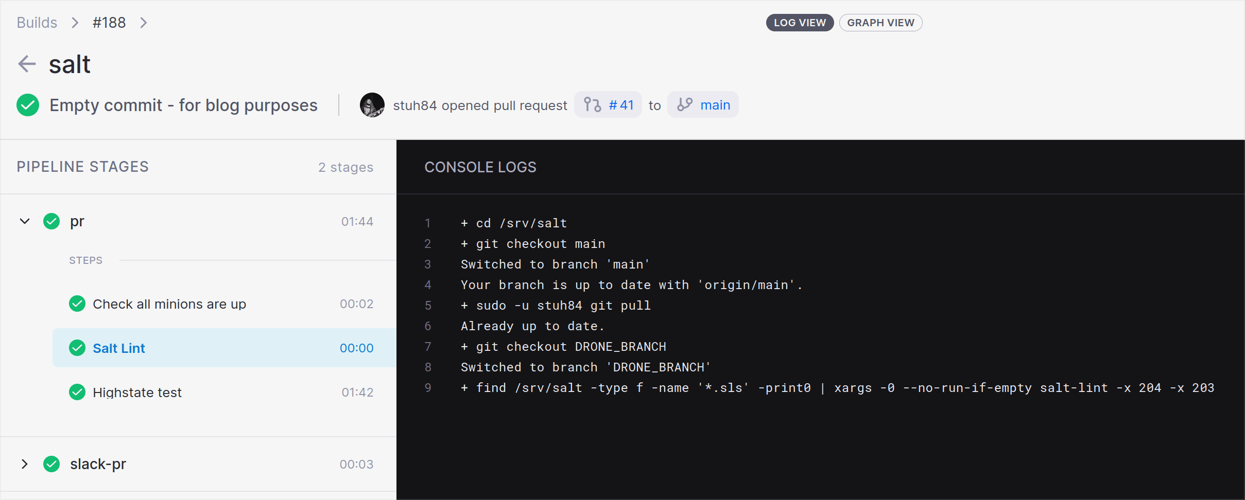Click the back arrow next to salt

pyautogui.click(x=27, y=64)
